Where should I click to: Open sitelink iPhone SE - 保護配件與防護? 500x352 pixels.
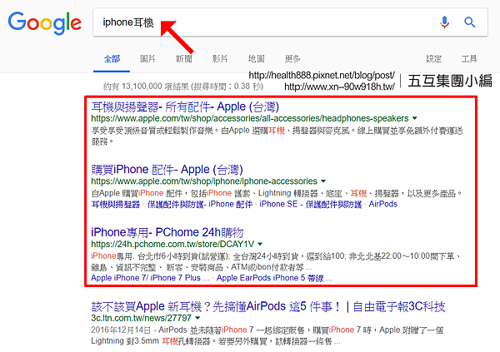[x=311, y=204]
